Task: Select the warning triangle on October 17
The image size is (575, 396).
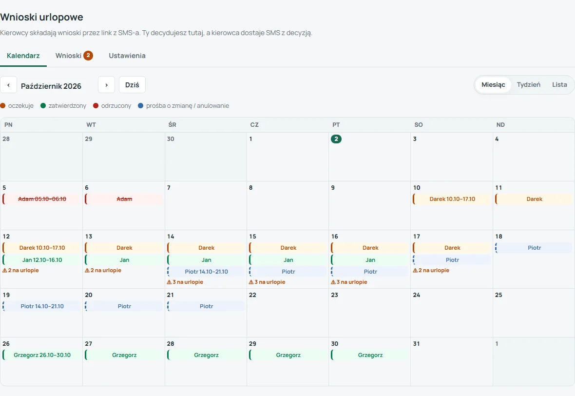Action: point(415,270)
